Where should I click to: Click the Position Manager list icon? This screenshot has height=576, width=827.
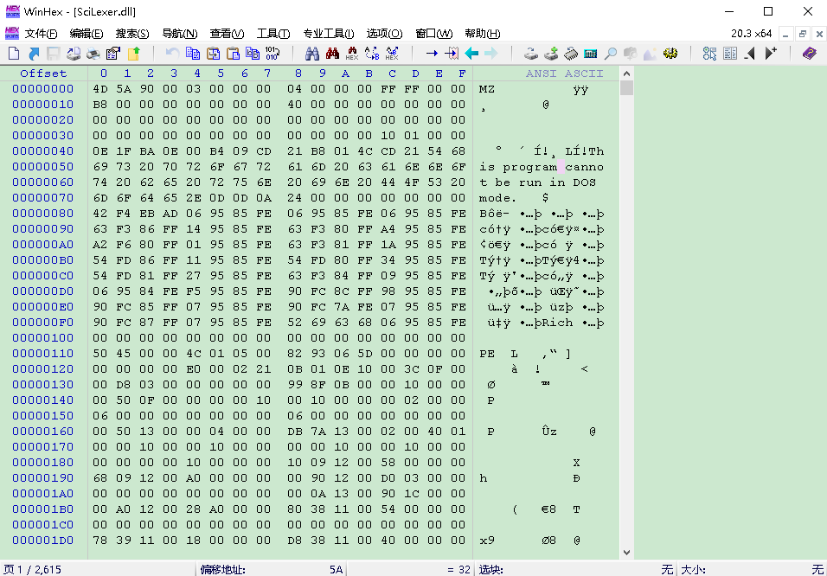coord(730,54)
